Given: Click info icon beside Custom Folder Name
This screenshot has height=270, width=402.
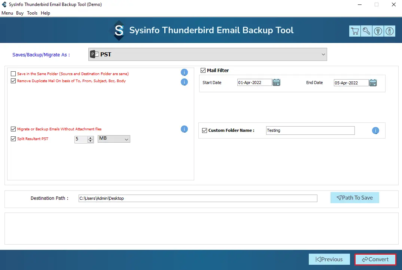Looking at the screenshot, I should [x=375, y=131].
